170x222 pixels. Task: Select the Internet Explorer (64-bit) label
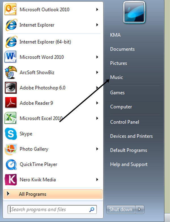[45, 42]
